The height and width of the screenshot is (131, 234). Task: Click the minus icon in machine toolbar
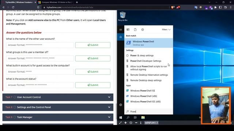coord(136,123)
